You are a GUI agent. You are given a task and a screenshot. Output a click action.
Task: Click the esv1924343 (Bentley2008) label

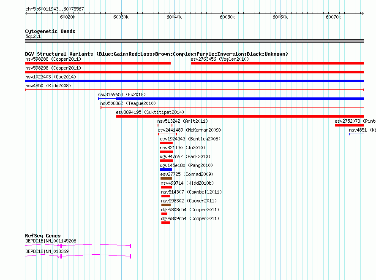[190, 139]
